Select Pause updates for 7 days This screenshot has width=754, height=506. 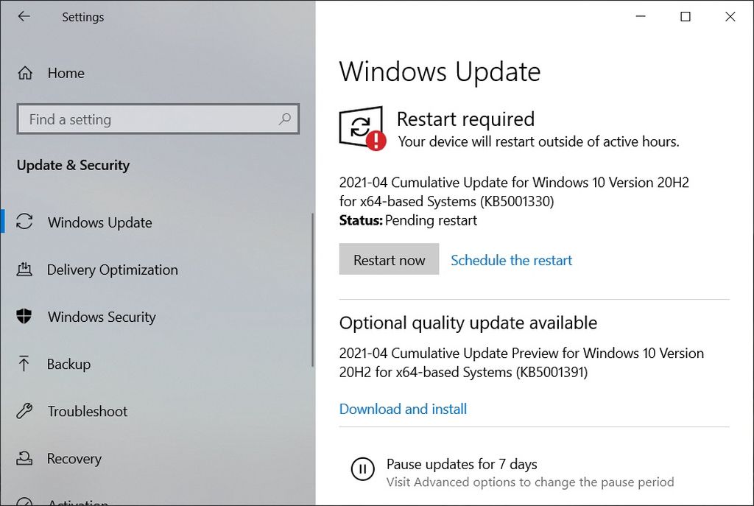[x=462, y=464]
